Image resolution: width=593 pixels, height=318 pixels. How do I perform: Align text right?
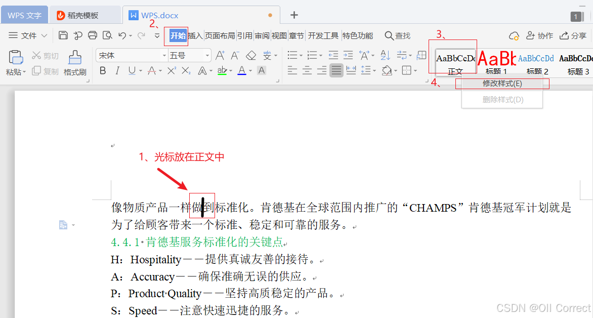[322, 70]
